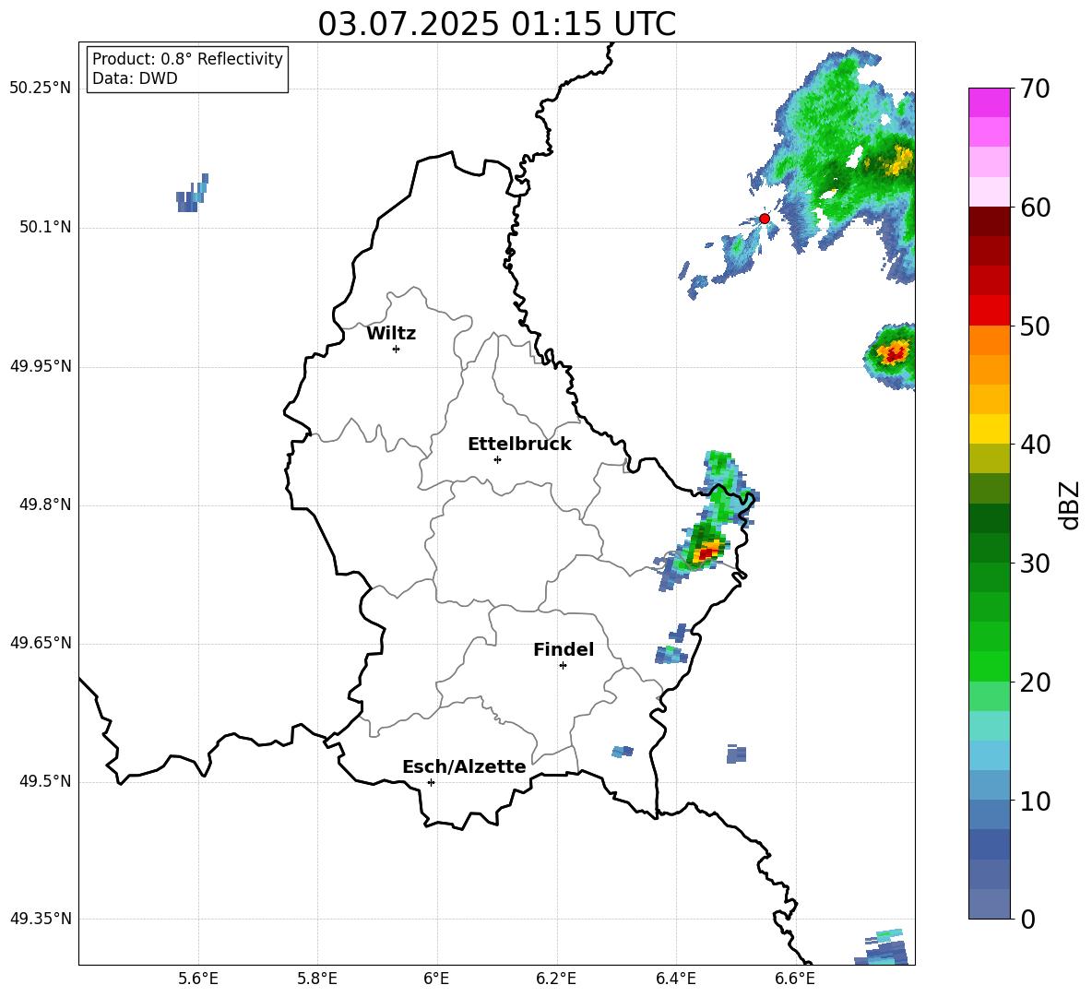
Task: Click the Esch/Alzette city label
Action: click(464, 766)
